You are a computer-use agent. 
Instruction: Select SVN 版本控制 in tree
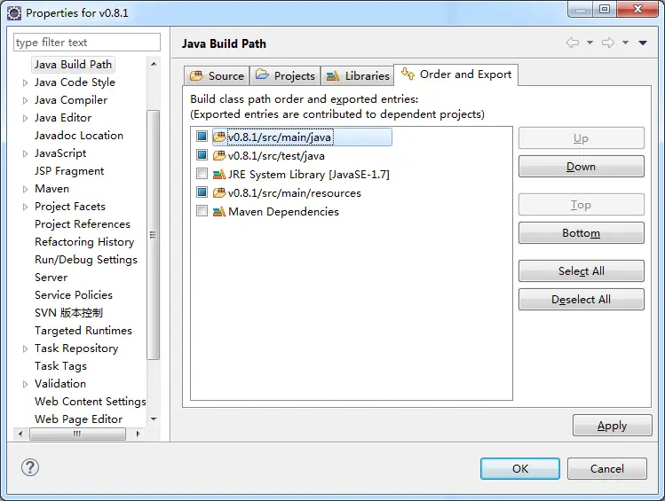coord(68,313)
